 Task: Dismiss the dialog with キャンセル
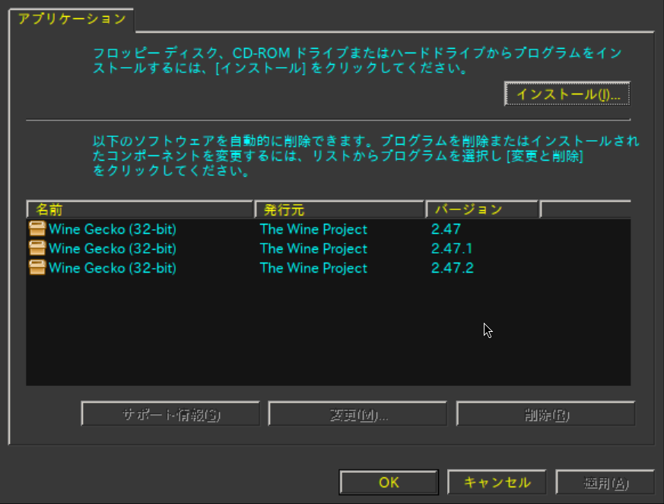(497, 483)
